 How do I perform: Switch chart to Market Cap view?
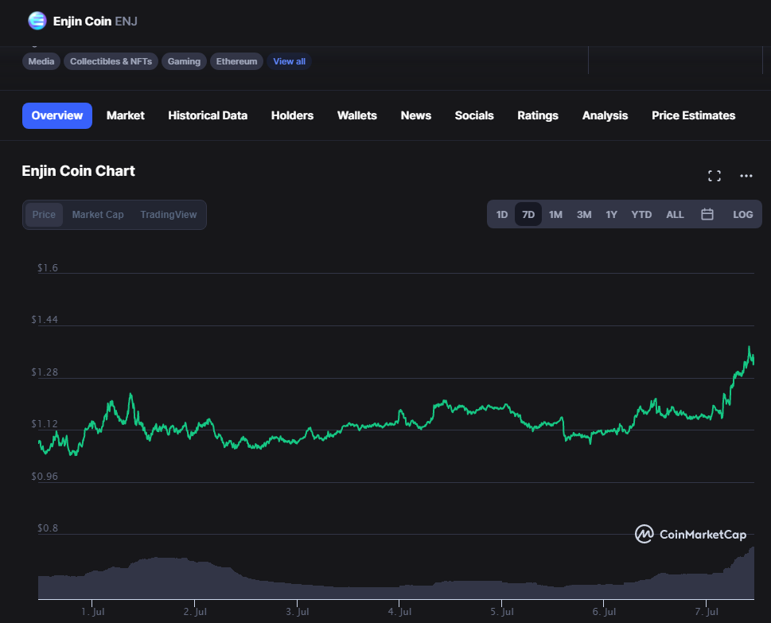[98, 215]
